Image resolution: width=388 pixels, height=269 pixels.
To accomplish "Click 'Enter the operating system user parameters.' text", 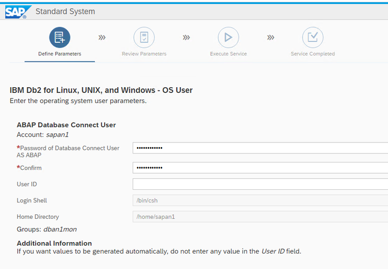I will (x=78, y=101).
